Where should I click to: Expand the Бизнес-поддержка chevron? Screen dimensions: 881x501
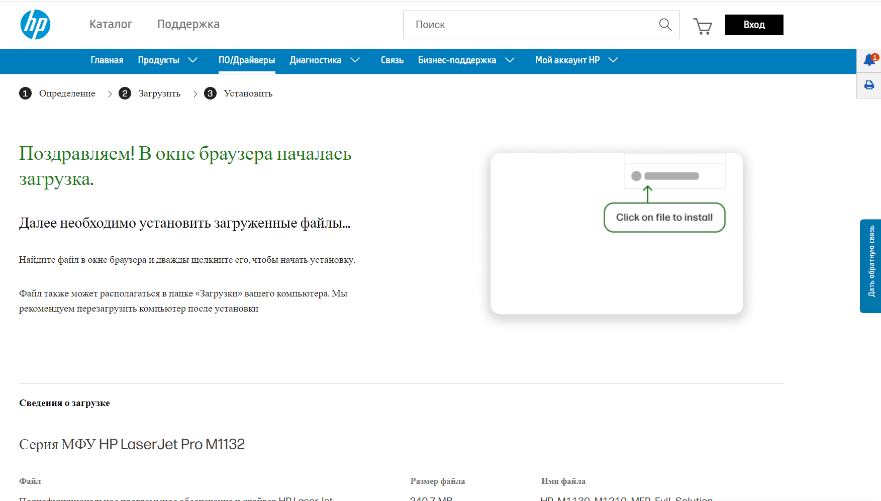coord(510,60)
